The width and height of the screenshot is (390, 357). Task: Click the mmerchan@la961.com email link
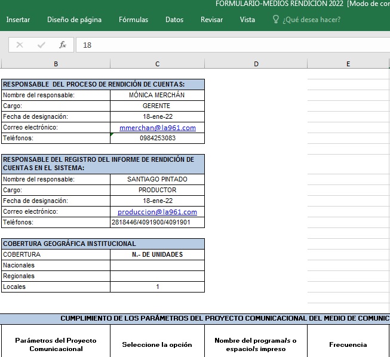158,128
